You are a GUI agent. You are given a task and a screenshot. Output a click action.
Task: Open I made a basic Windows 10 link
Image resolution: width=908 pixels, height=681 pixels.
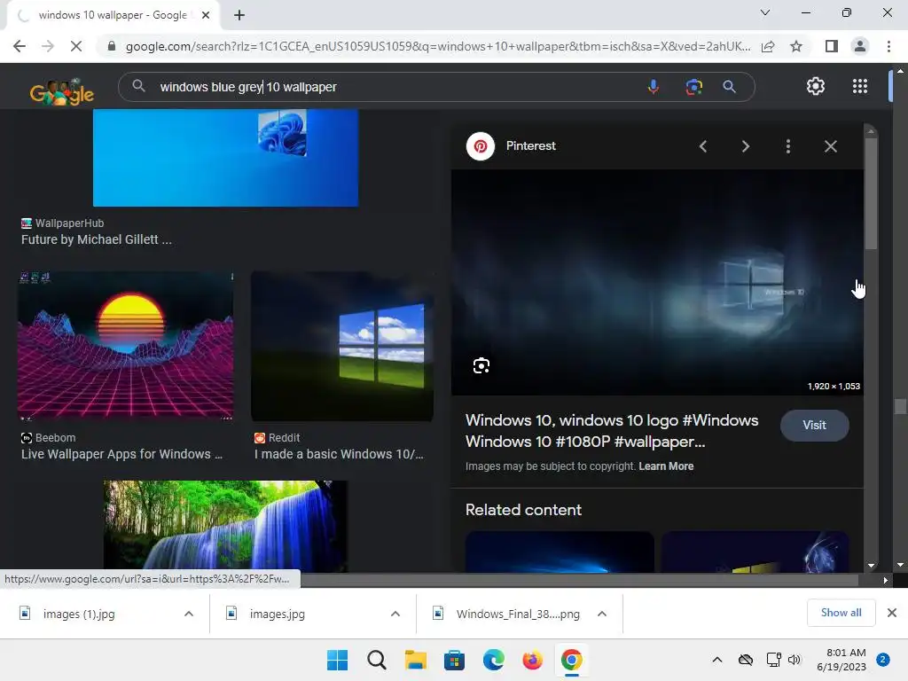339,454
